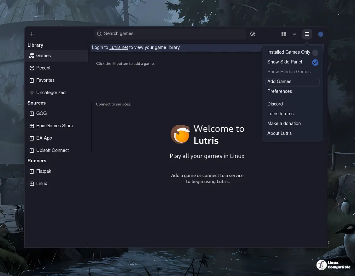Enable Installed Games Only option
This screenshot has height=276, width=355.
(x=315, y=52)
